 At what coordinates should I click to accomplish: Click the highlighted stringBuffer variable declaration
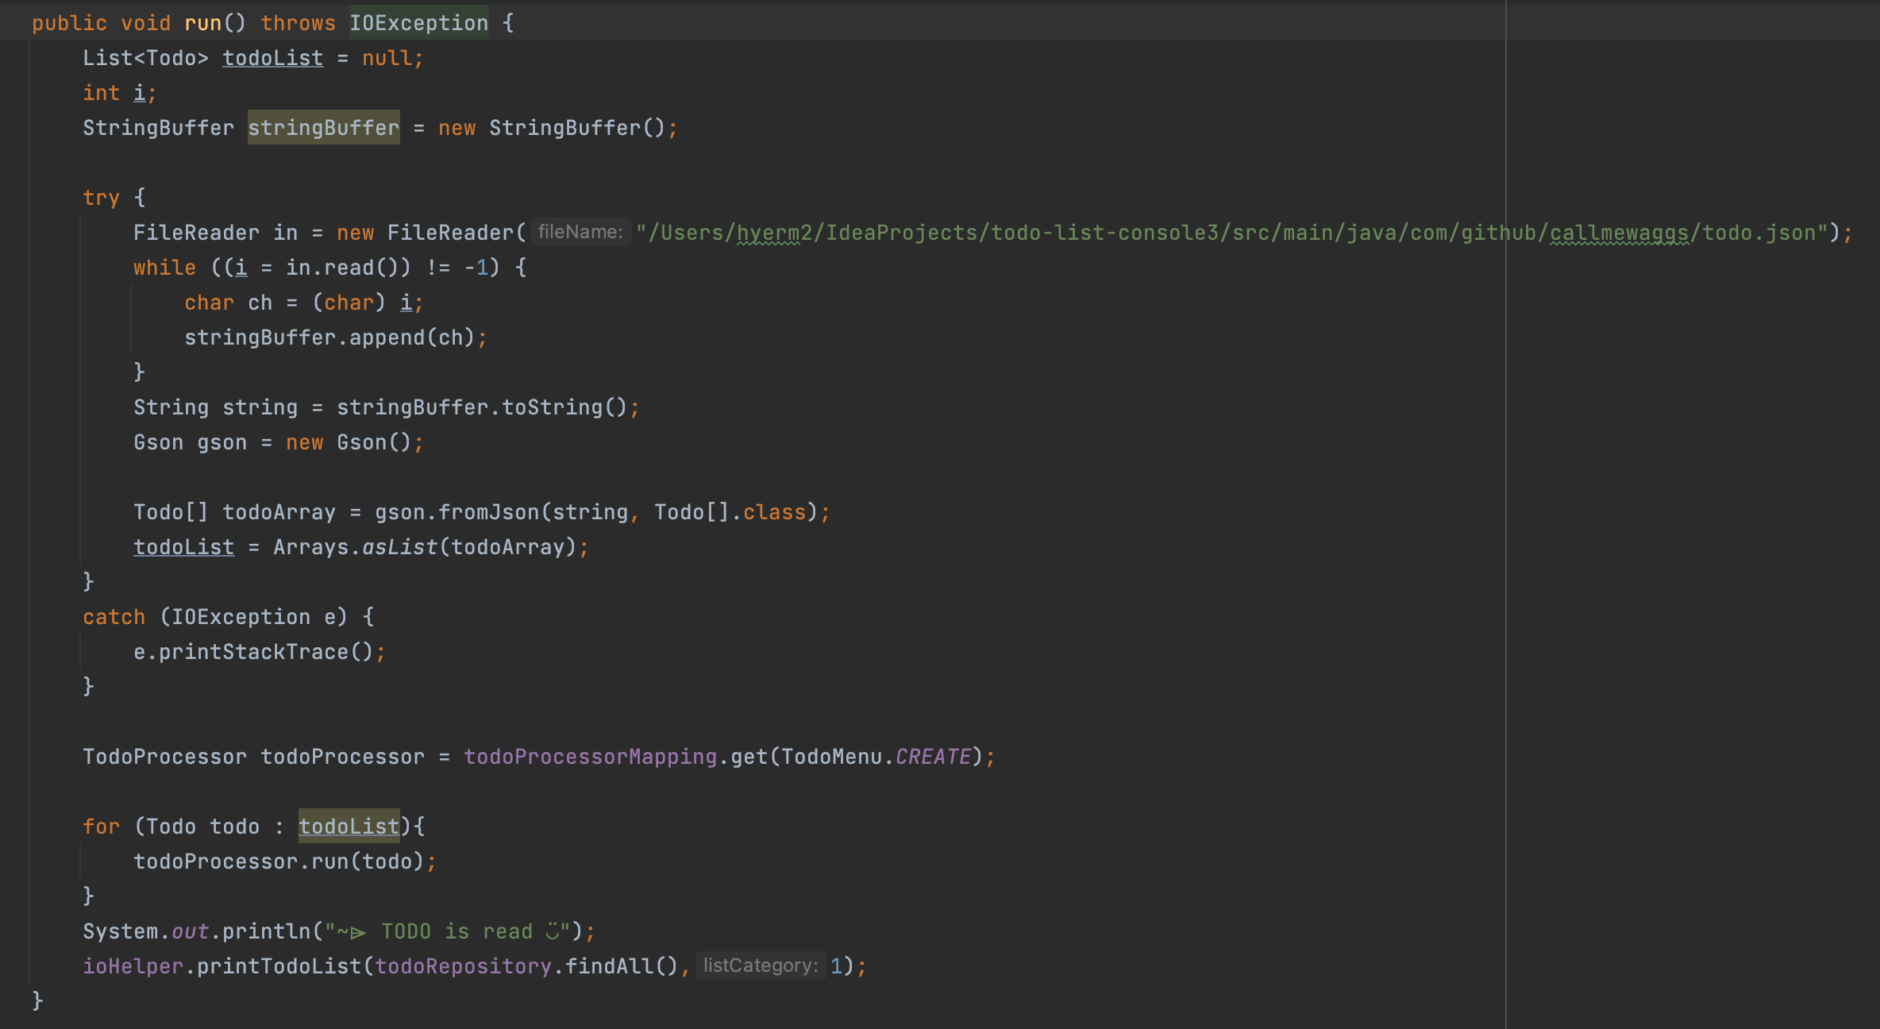coord(323,128)
